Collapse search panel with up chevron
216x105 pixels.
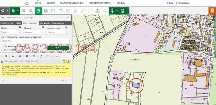pos(8,11)
